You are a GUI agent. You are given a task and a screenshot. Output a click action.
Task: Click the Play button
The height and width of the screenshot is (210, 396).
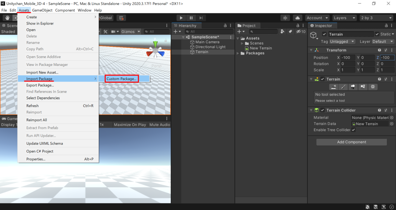click(181, 18)
